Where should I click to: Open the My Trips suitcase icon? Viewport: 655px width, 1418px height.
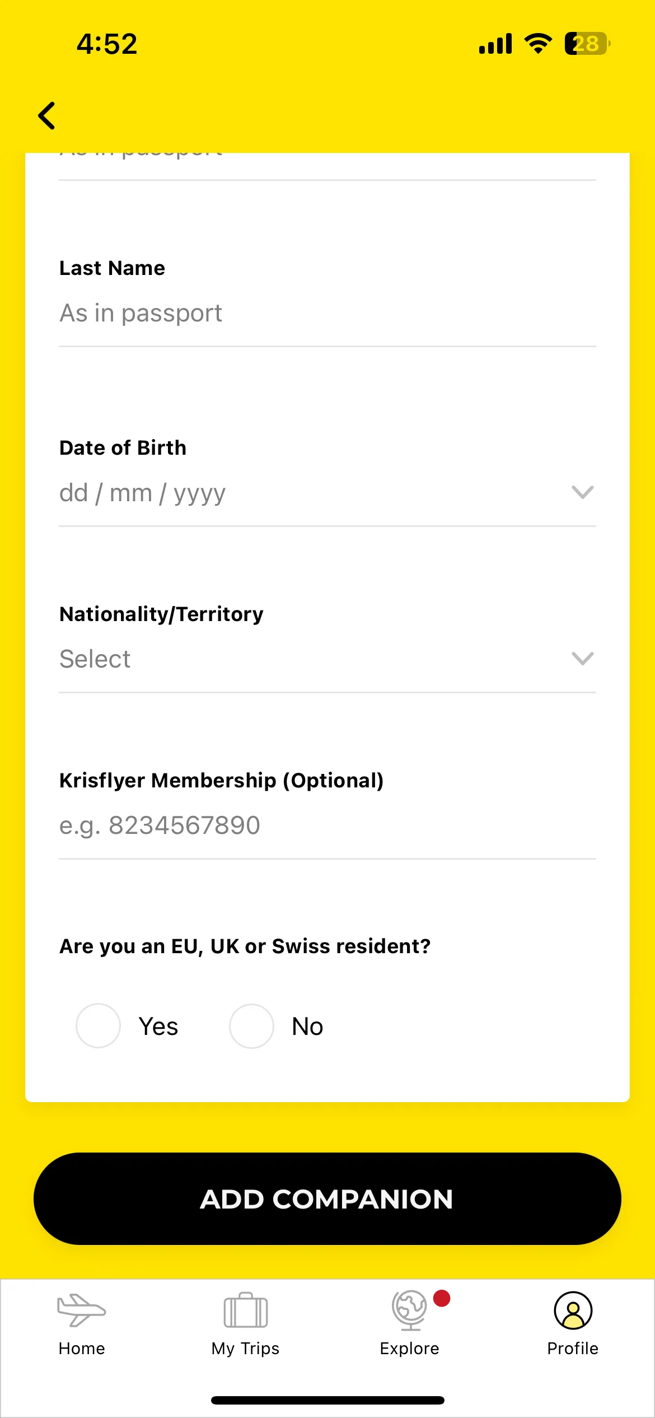[245, 1310]
